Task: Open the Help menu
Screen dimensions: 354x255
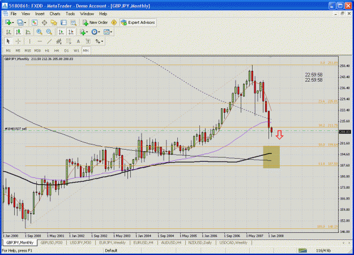Action: click(x=103, y=14)
